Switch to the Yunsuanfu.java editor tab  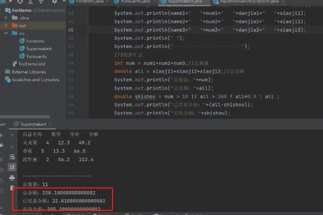(x=135, y=2)
